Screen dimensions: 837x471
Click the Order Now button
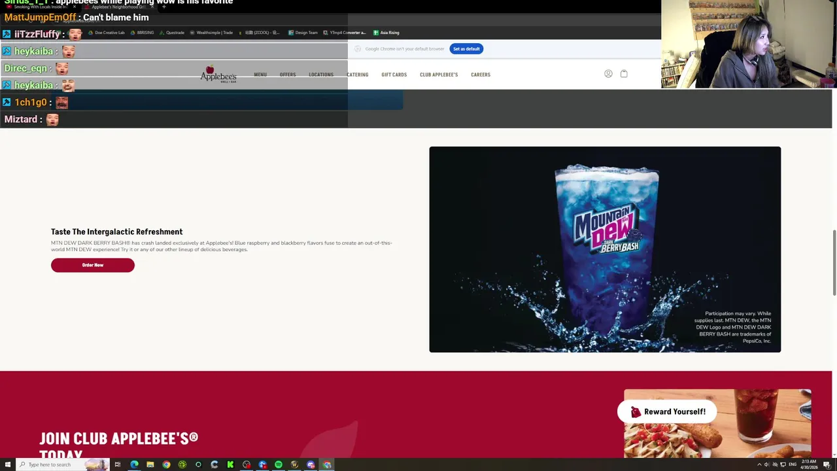93,265
